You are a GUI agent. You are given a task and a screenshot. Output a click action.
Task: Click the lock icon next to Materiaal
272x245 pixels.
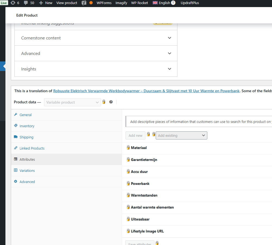click(x=128, y=148)
